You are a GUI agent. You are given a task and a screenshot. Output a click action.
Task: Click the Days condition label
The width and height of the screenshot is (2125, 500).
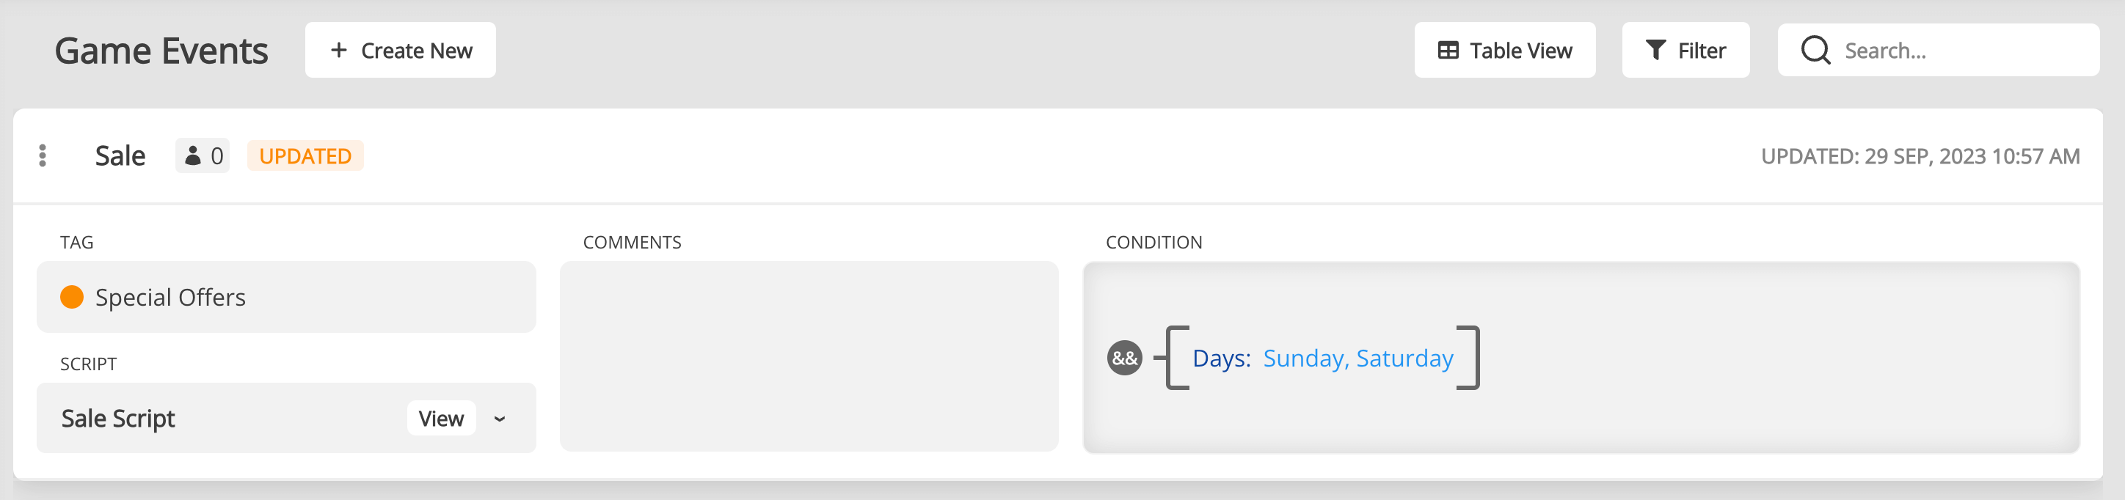pyautogui.click(x=1221, y=359)
